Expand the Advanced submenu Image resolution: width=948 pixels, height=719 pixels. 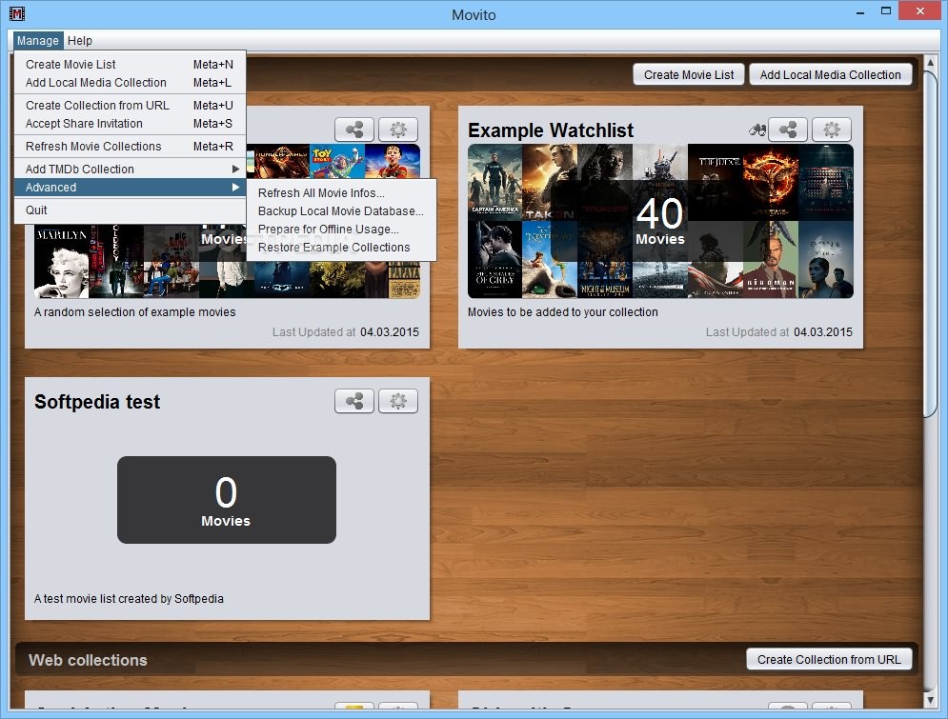pyautogui.click(x=130, y=188)
